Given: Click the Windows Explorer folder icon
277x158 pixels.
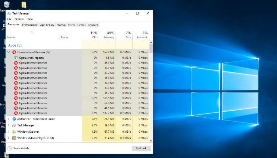Looking at the screenshot, I should pyautogui.click(x=14, y=132).
